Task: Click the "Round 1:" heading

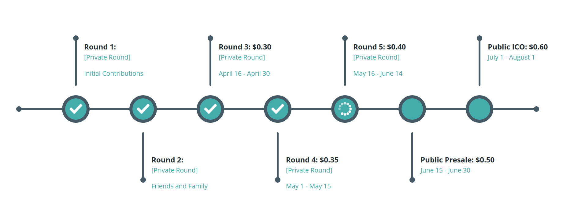Action: click(100, 47)
